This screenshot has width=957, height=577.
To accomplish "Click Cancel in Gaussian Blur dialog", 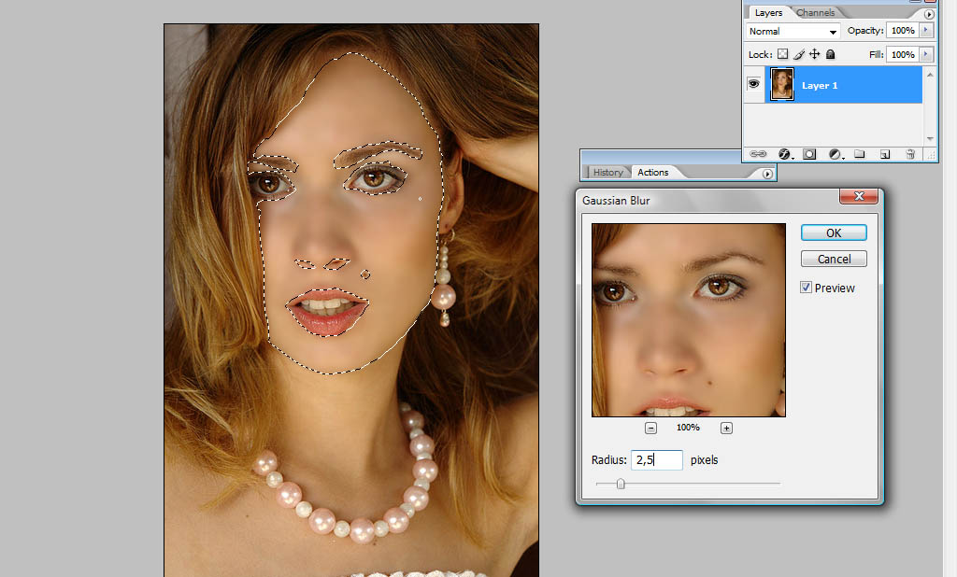I will tap(833, 259).
